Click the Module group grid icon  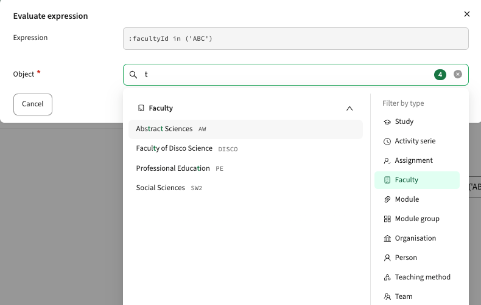[x=387, y=219]
